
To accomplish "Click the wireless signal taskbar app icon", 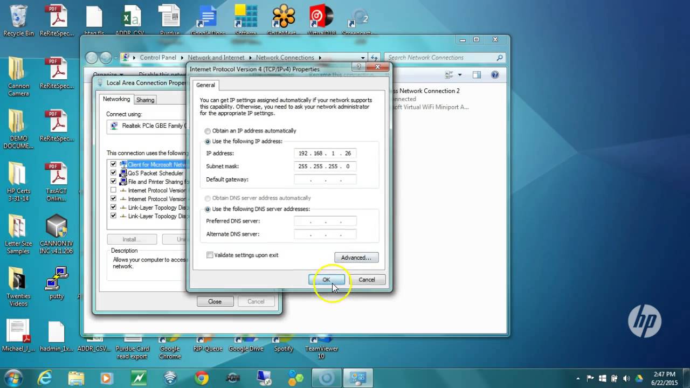I will point(170,378).
